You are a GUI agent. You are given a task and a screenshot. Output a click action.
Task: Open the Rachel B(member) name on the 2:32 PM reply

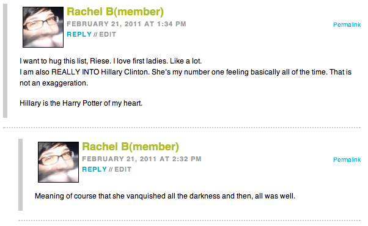coord(130,147)
